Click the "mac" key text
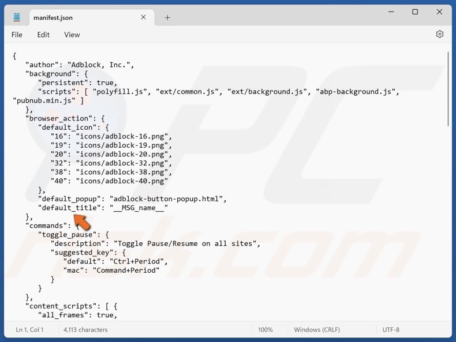 pyautogui.click(x=73, y=270)
